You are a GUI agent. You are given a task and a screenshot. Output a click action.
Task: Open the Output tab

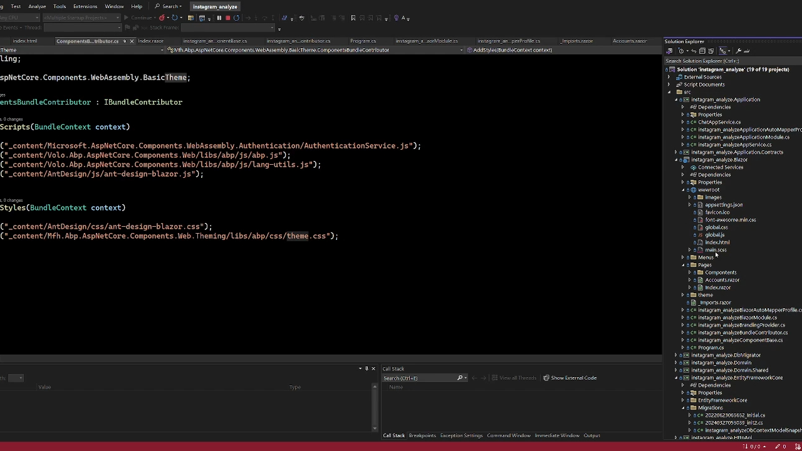coord(592,436)
